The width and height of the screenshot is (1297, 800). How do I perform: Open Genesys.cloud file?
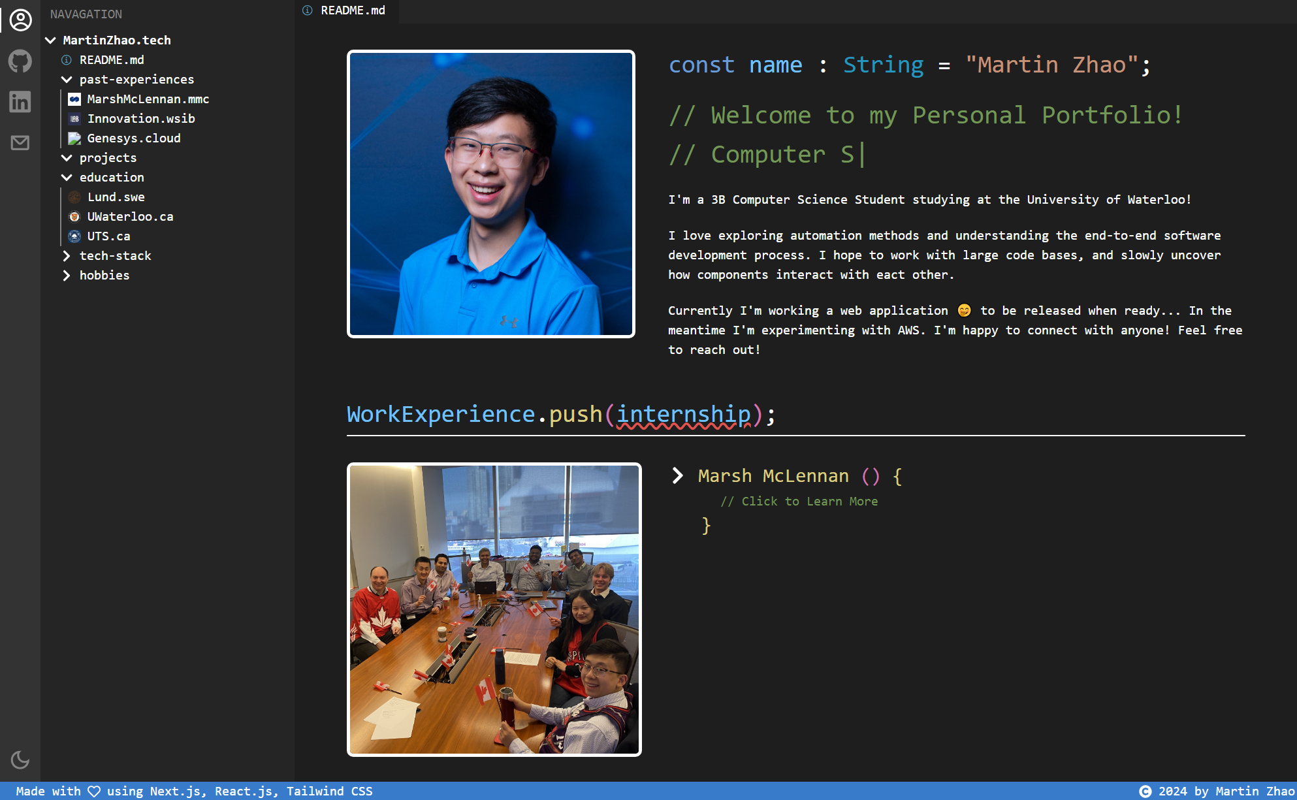click(134, 138)
